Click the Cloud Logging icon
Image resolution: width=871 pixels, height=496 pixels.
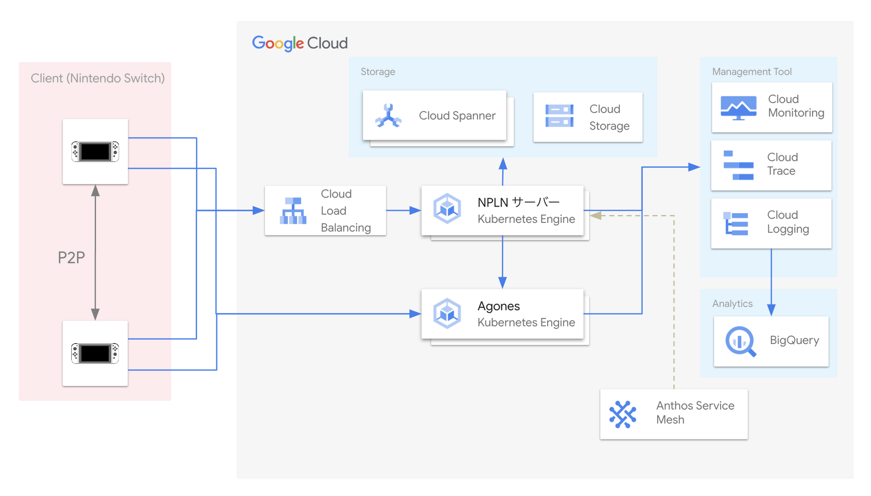tap(736, 224)
